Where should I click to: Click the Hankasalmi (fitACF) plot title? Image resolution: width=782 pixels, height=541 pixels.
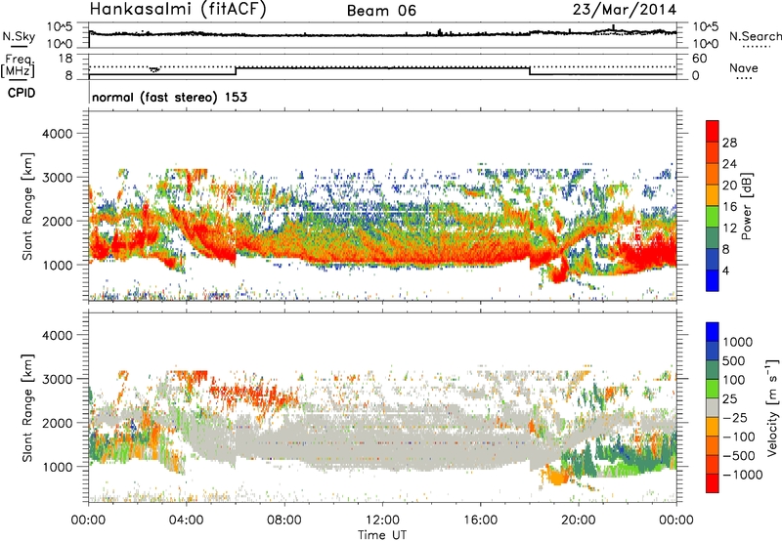tap(178, 9)
